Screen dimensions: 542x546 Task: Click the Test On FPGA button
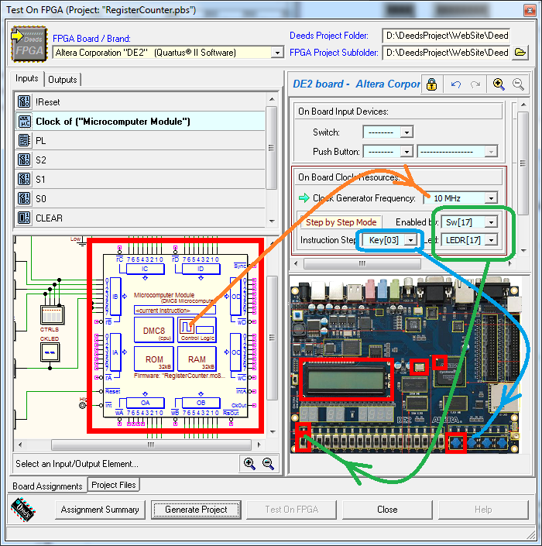(x=292, y=510)
